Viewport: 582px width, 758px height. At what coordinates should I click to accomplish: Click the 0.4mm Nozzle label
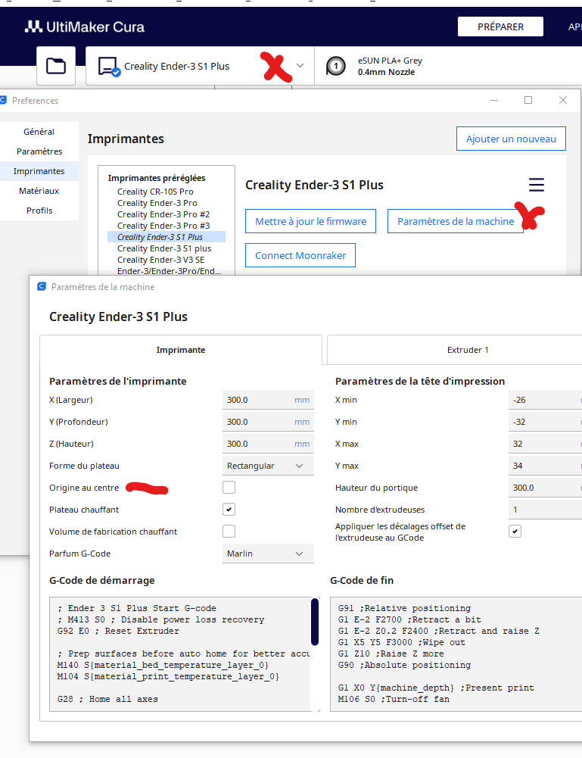[x=387, y=72]
